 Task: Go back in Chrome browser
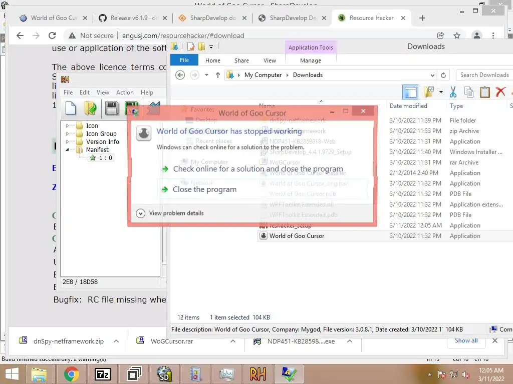tap(20, 35)
